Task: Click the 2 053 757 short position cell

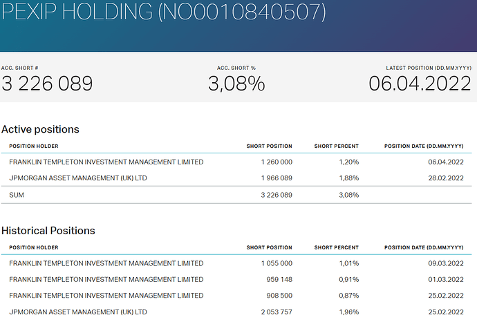Action: [277, 312]
